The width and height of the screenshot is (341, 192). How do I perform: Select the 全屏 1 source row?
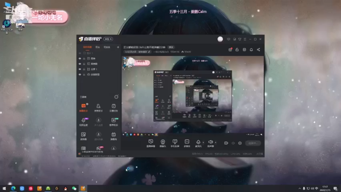[x=99, y=69]
